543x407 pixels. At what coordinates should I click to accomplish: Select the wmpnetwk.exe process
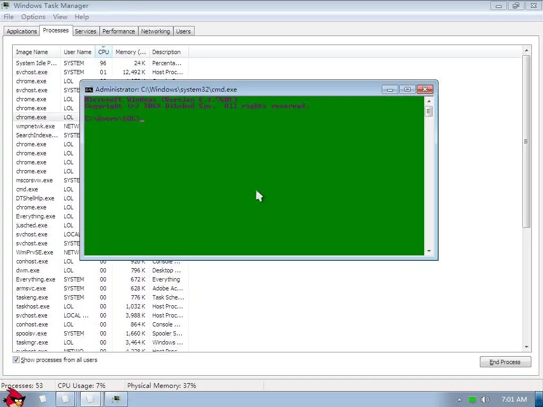click(x=36, y=126)
